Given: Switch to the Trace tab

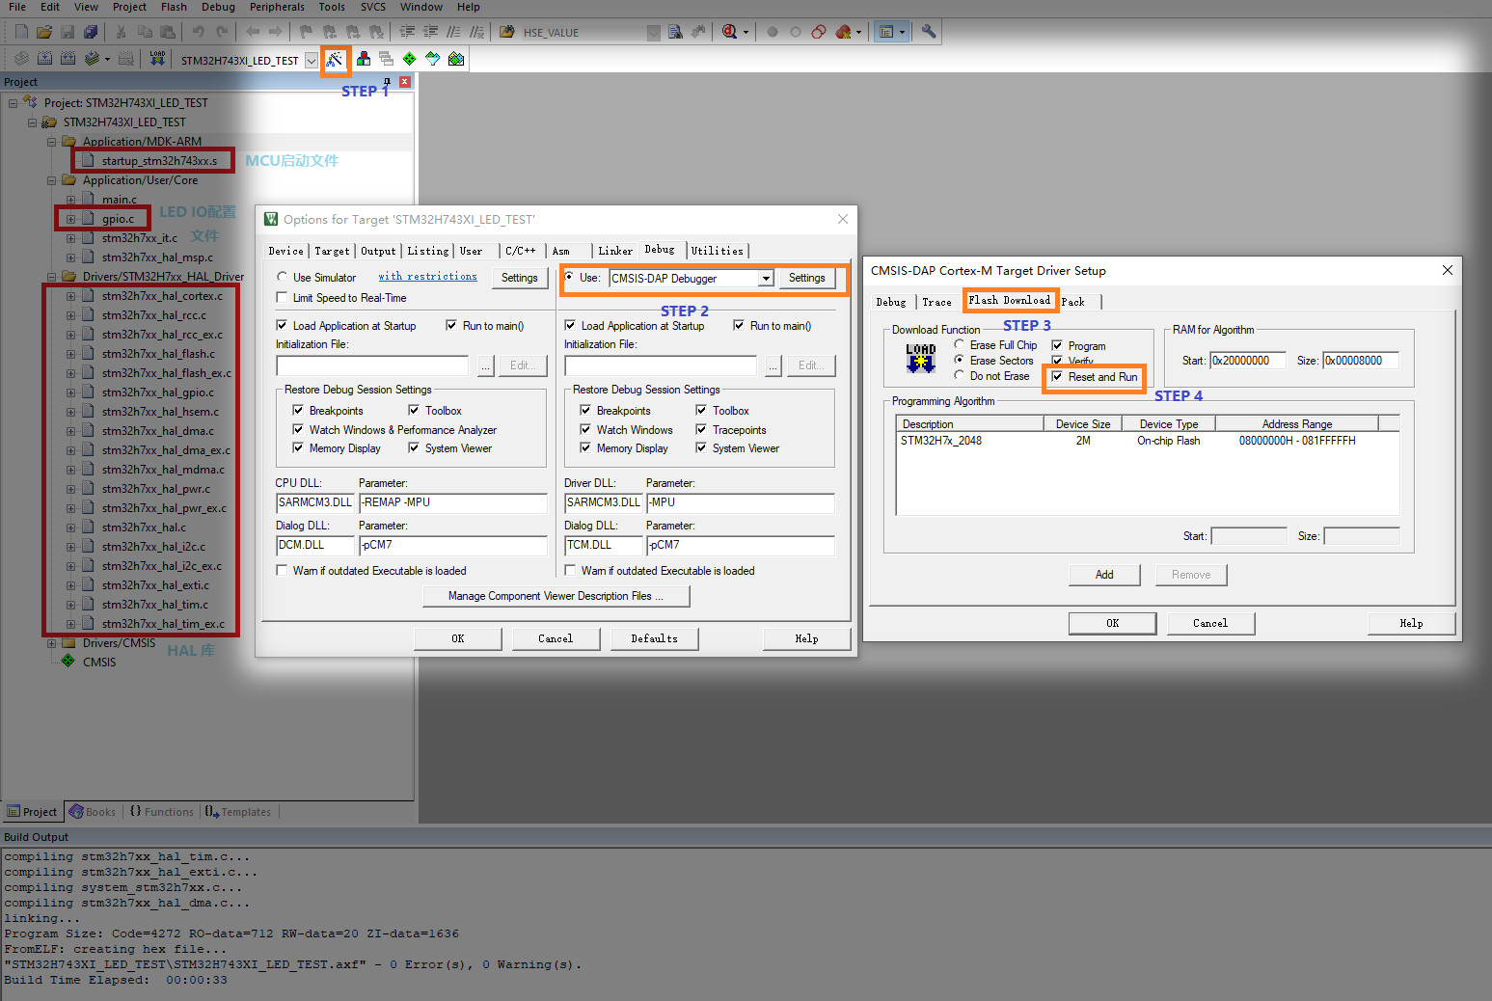Looking at the screenshot, I should pyautogui.click(x=936, y=302).
